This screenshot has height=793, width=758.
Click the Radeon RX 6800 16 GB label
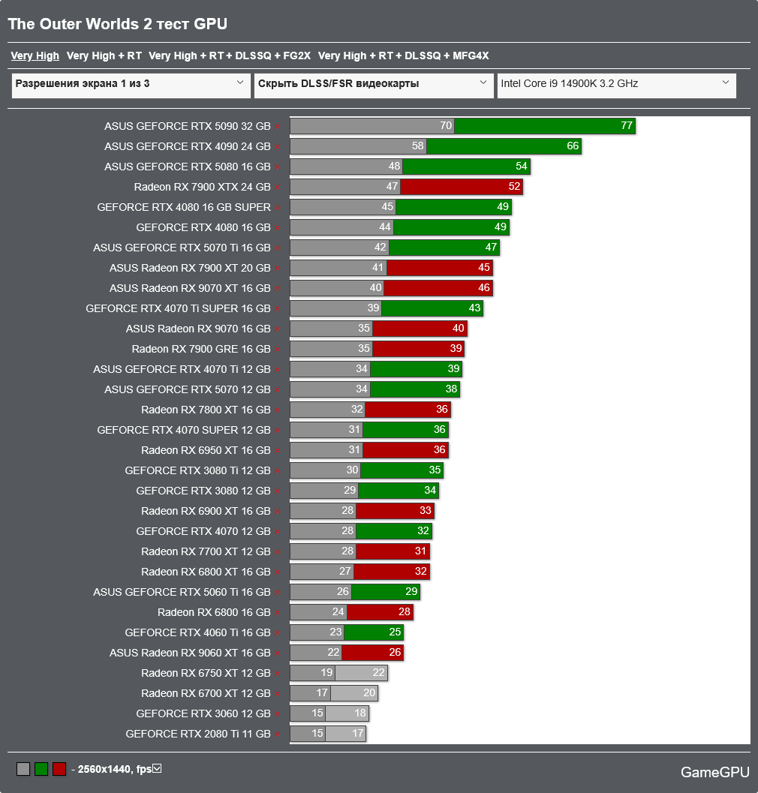click(x=214, y=612)
